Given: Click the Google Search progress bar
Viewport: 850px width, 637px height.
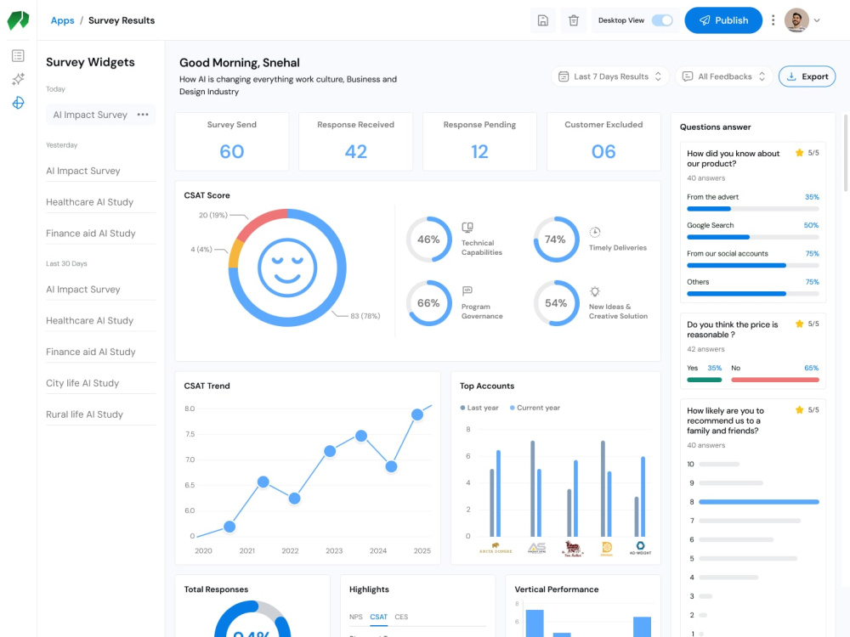Looking at the screenshot, I should pos(753,237).
